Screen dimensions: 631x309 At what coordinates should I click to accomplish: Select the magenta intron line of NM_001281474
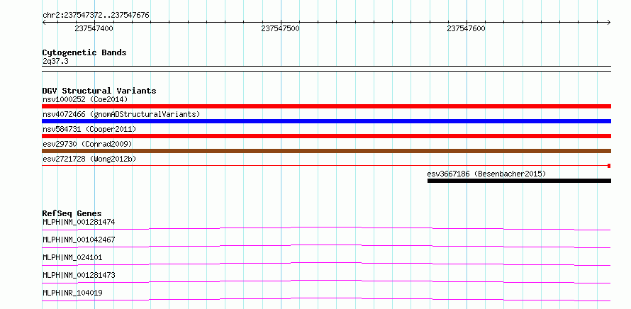tap(326, 227)
